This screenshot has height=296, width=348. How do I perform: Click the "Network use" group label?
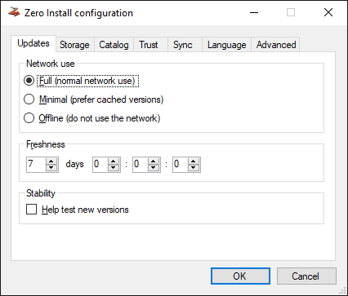51,64
